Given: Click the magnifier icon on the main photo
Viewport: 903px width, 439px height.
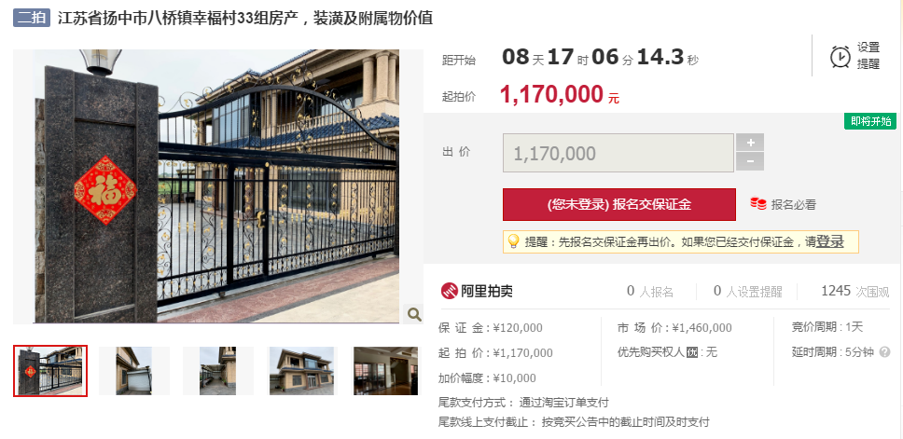Looking at the screenshot, I should 413,314.
